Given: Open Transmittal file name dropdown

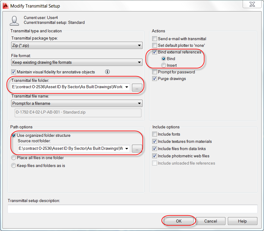Looking at the screenshot, I should tap(77, 103).
